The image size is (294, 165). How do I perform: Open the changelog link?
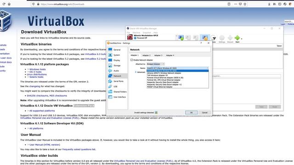(x=35, y=86)
